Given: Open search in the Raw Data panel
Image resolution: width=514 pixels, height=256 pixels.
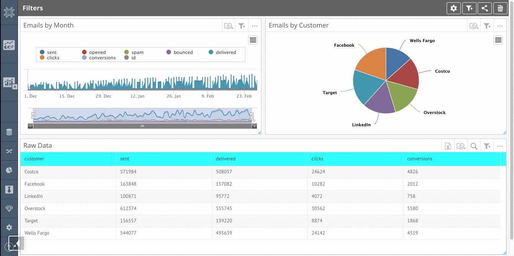Looking at the screenshot, I should coord(474,146).
